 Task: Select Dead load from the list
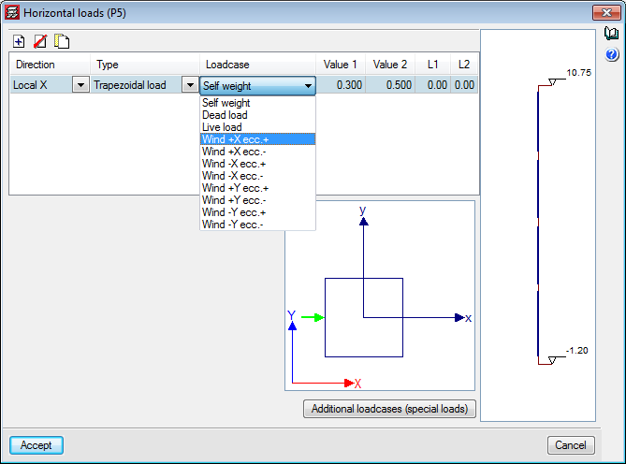click(225, 115)
